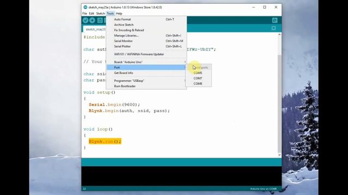Open the Sketch menu
Image resolution: width=348 pixels, height=195 pixels.
100,14
